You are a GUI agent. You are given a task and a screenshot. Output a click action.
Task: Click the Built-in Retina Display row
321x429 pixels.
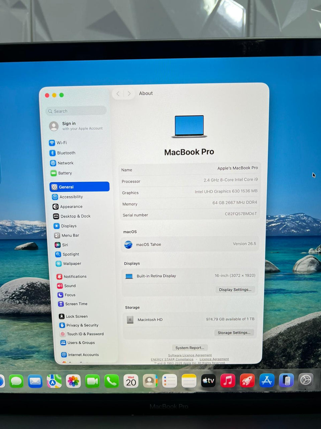coord(190,276)
